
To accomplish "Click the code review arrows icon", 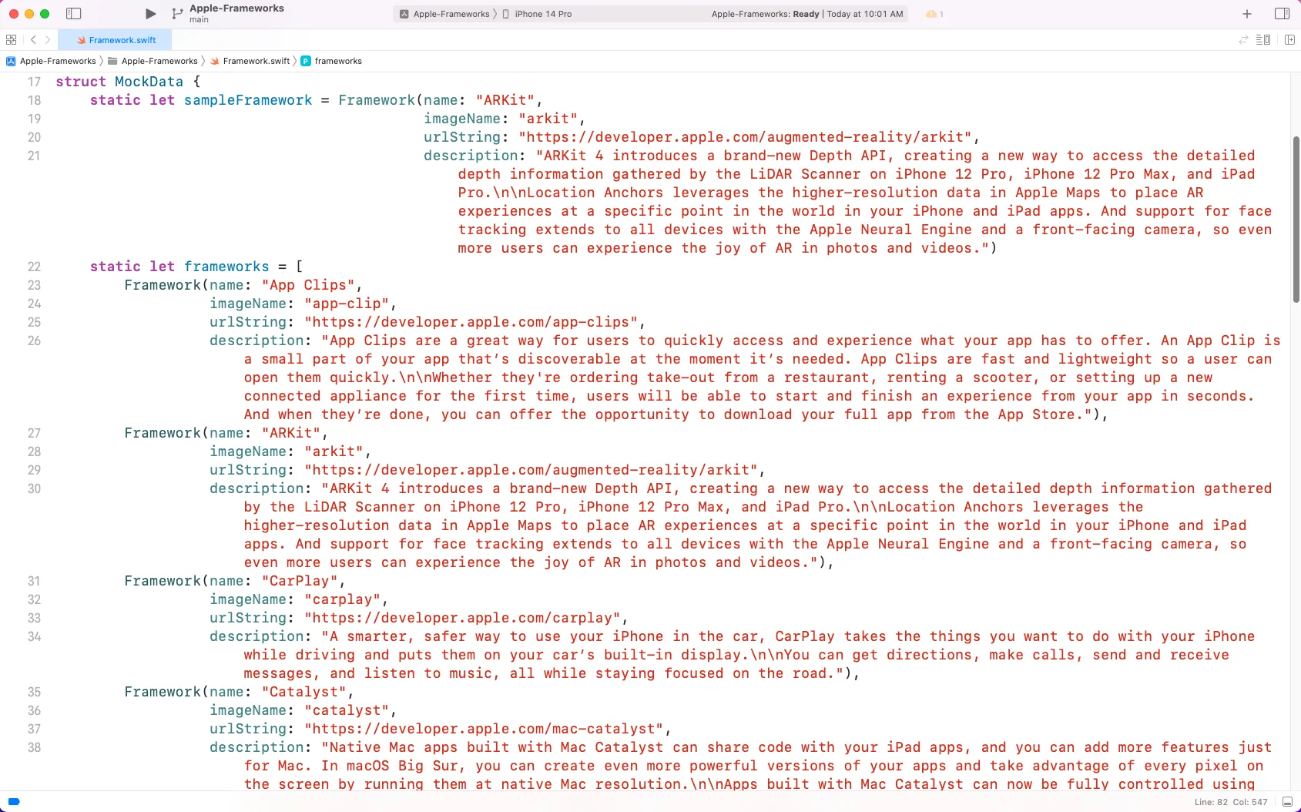I will point(1242,40).
